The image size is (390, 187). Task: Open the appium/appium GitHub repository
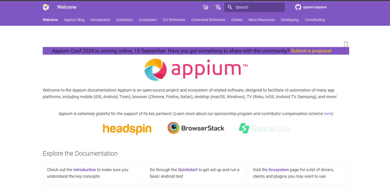310,7
